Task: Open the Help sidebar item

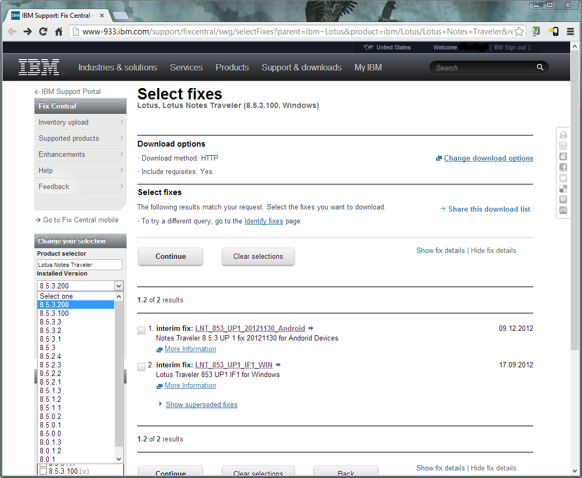Action: pos(80,170)
